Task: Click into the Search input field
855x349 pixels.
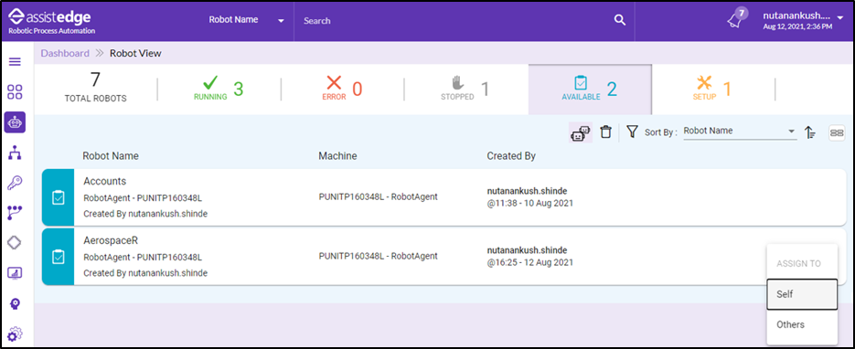Action: click(456, 21)
